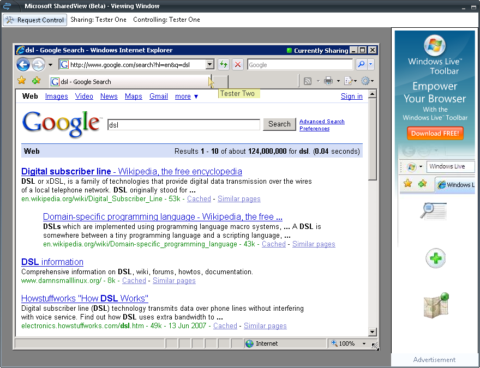The width and height of the screenshot is (480, 368).
Task: Open the Page menu icon
Action: point(350,81)
